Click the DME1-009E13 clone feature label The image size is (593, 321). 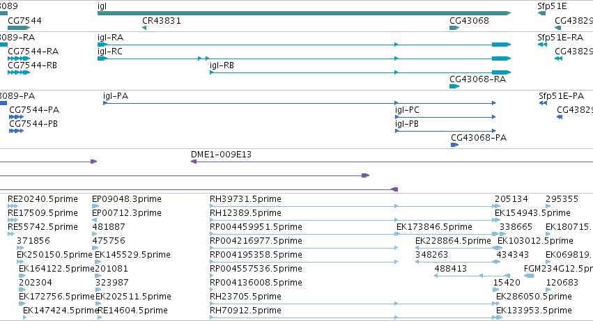[221, 155]
